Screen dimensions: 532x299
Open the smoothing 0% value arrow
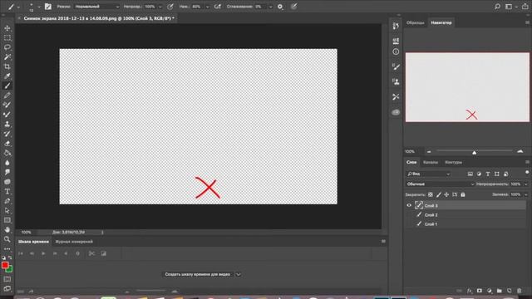click(270, 7)
